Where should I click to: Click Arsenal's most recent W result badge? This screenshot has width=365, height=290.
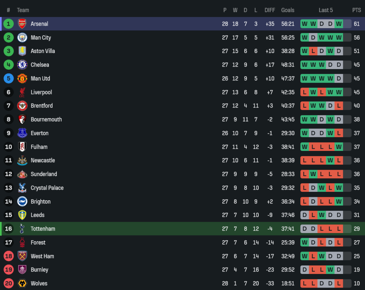339,24
